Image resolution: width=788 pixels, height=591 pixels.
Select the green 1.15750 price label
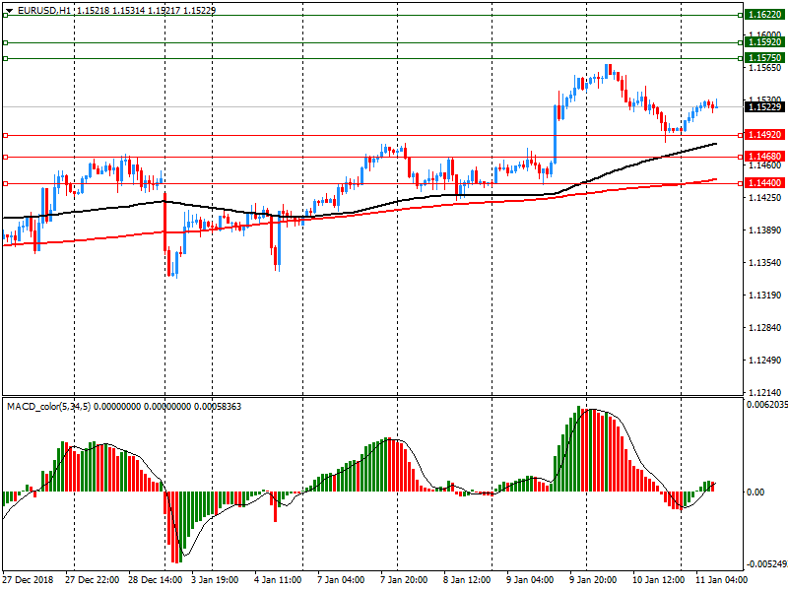click(764, 58)
